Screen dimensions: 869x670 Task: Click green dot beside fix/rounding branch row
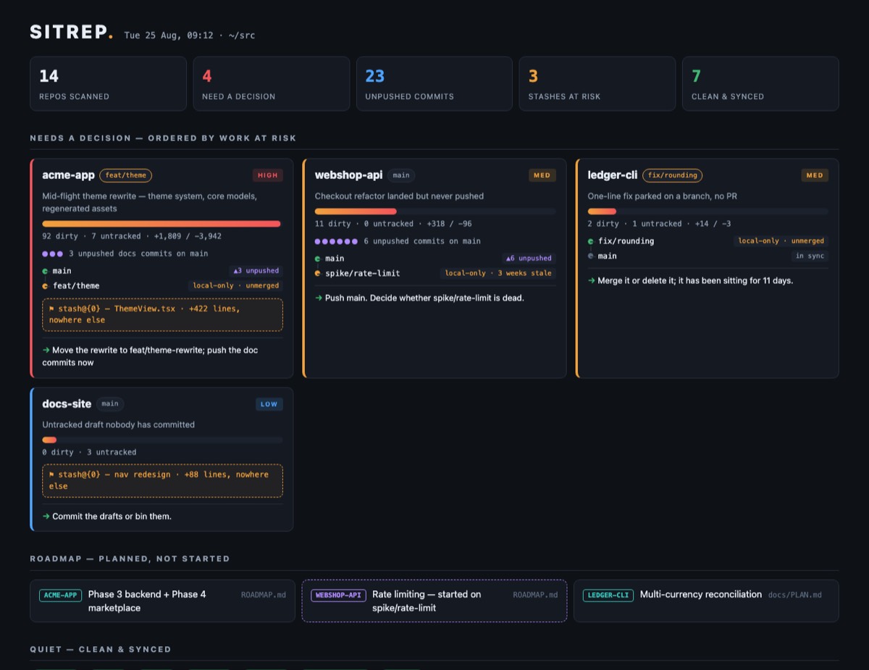(590, 241)
